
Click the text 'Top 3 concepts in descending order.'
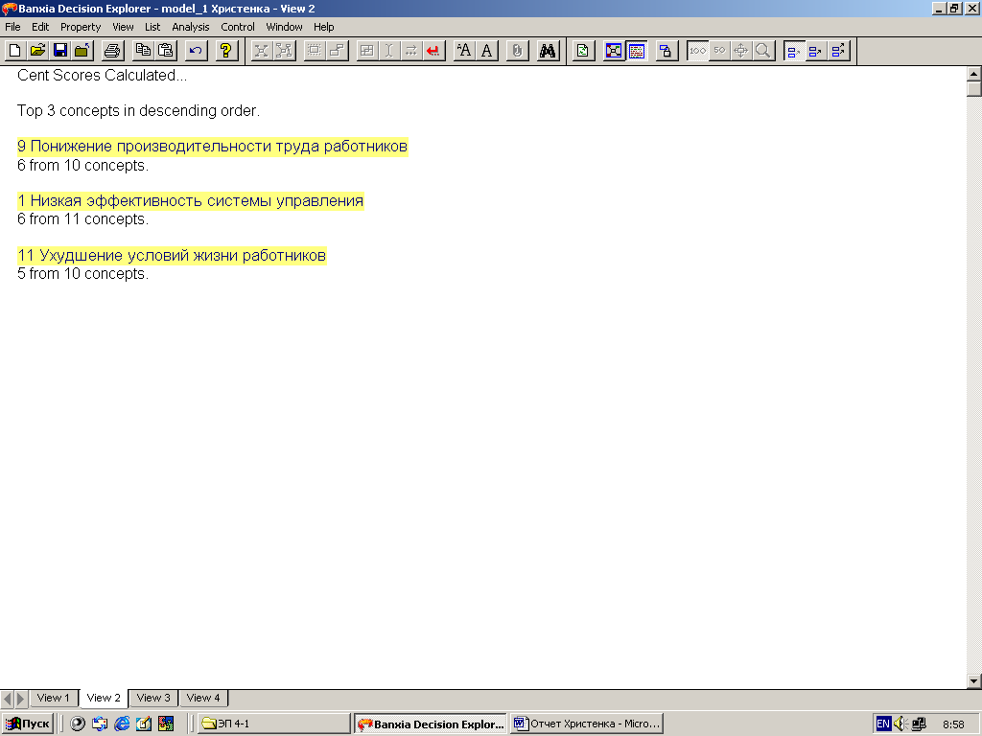coord(138,111)
